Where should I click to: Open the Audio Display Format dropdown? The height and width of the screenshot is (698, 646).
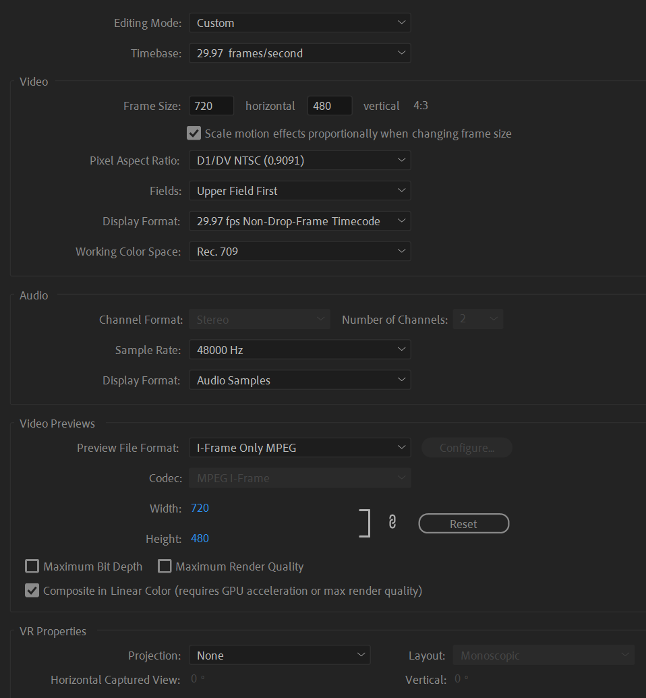pos(299,380)
